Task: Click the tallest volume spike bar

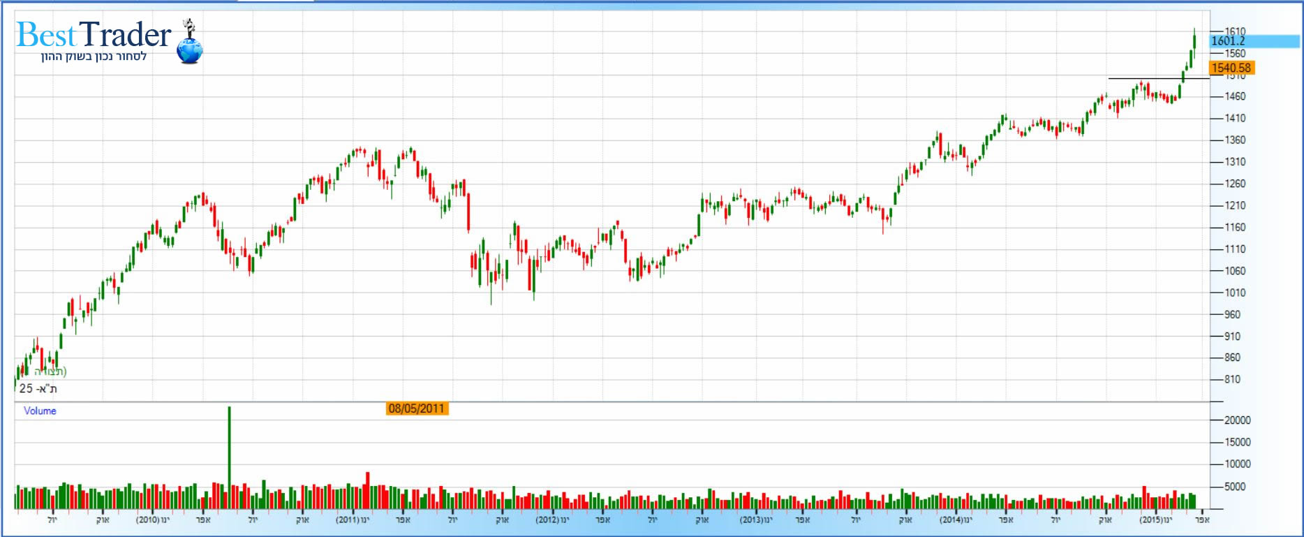Action: (229, 454)
